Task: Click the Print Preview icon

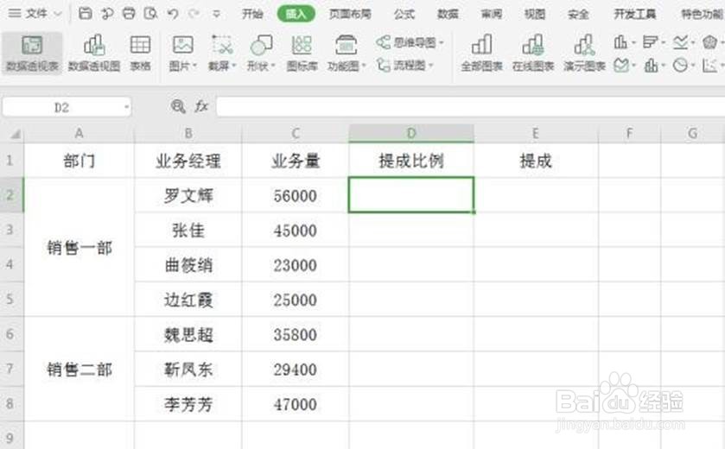Action: pyautogui.click(x=150, y=14)
